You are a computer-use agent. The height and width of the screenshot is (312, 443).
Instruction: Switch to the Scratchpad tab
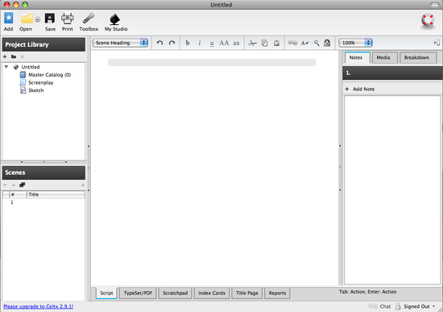(175, 293)
